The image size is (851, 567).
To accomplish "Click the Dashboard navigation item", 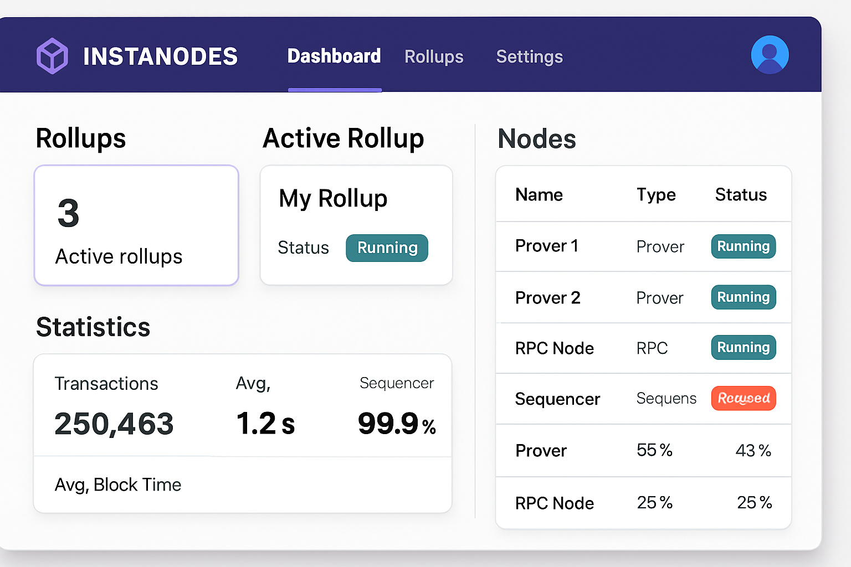I will [334, 56].
